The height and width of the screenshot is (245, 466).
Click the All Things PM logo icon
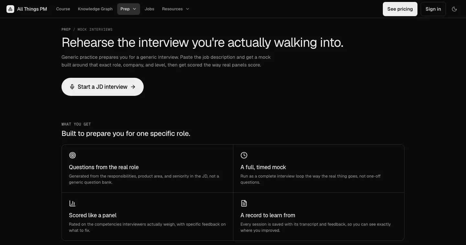[10, 9]
